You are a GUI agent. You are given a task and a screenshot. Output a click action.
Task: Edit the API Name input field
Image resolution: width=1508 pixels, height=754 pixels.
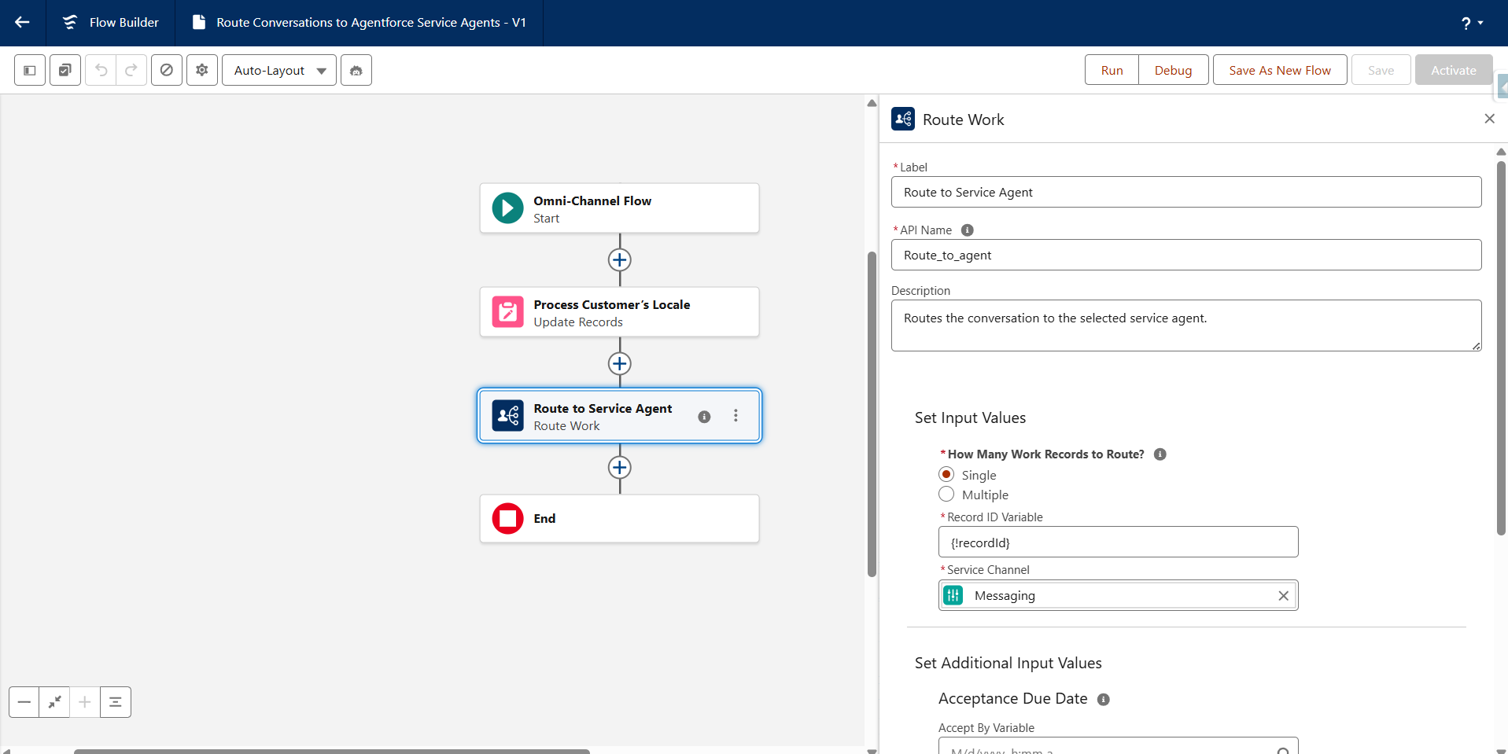tap(1186, 255)
